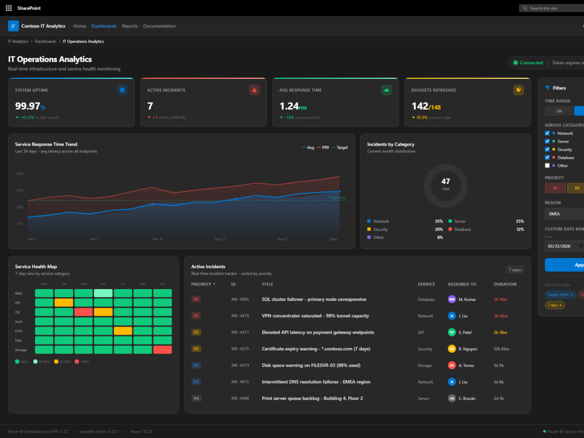
Task: Click J. Liu's avatar on INC-4279 row
Action: [x=452, y=316]
